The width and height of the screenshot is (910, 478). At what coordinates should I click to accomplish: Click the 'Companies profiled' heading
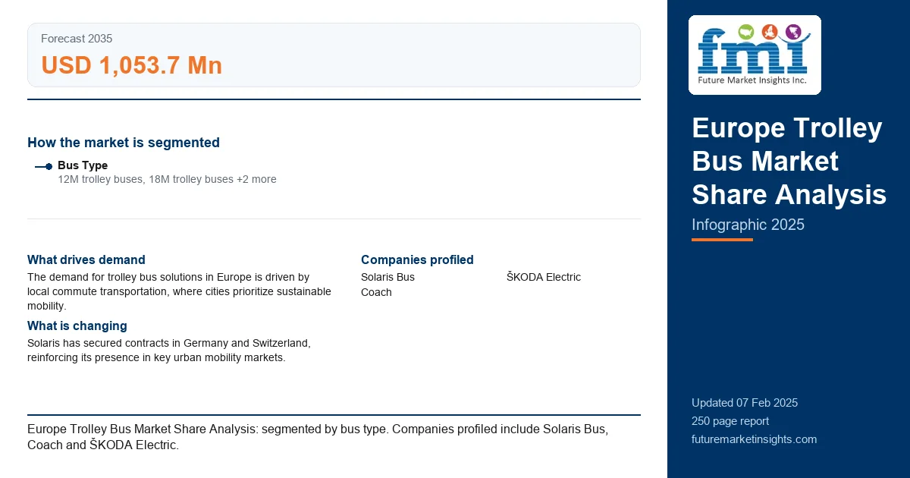(x=417, y=259)
